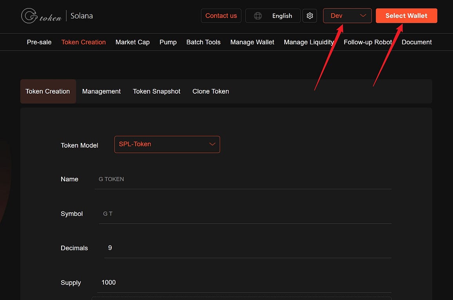
Task: Navigate to the Pump menu item
Action: tap(168, 42)
